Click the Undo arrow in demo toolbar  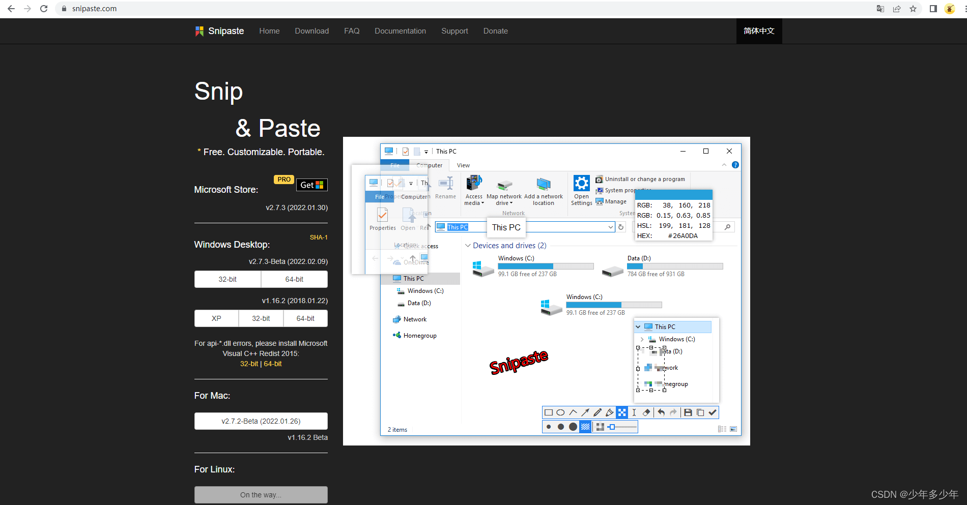click(661, 412)
